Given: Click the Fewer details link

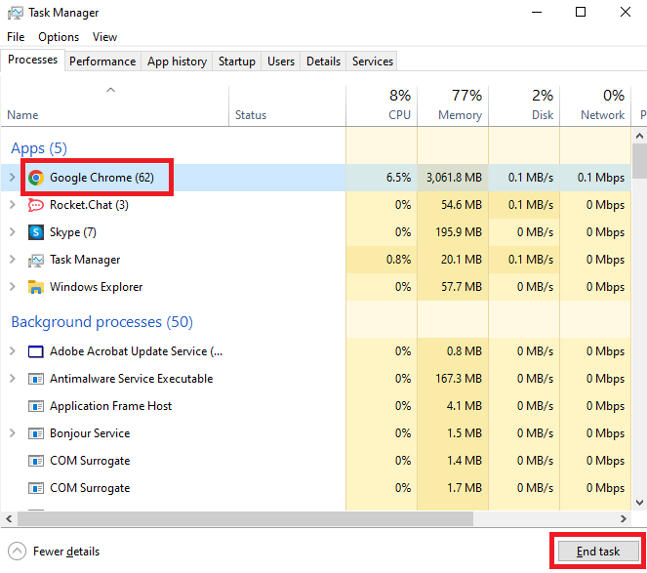Looking at the screenshot, I should (66, 552).
